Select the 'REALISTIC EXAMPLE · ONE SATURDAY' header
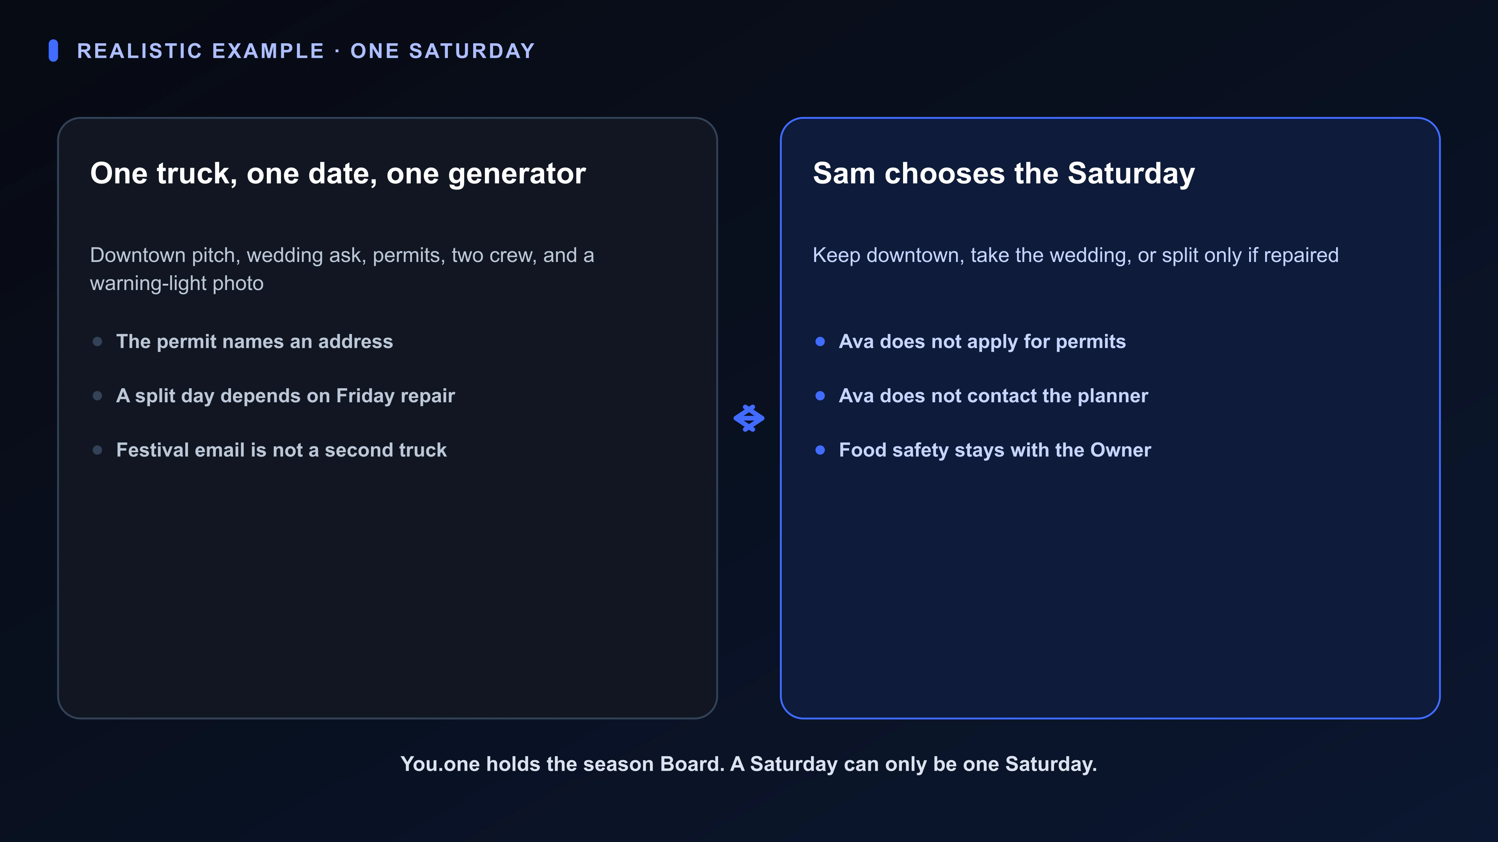This screenshot has height=842, width=1498. 306,51
